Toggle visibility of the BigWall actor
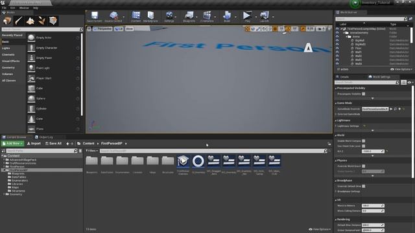Screen dimensions: 415x233 (x=337, y=40)
